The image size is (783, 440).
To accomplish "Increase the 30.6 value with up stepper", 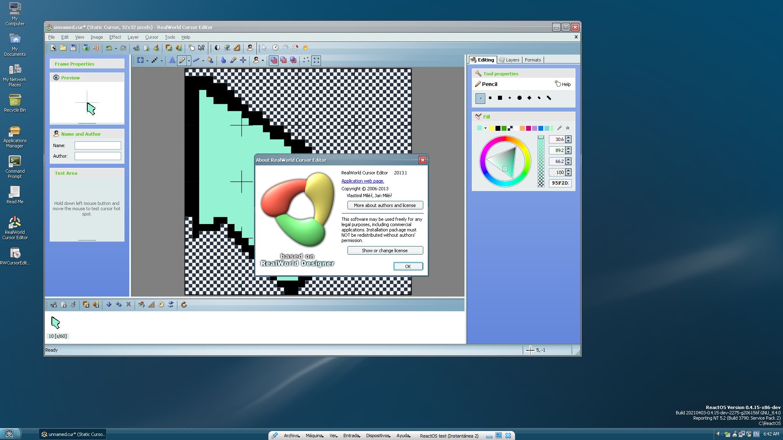I will [x=568, y=137].
